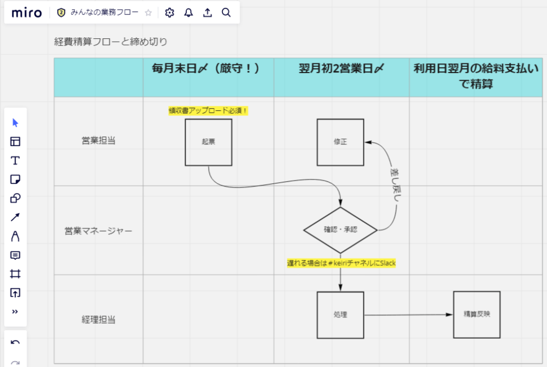Select the Frame tool
This screenshot has height=367, width=547.
click(x=15, y=274)
